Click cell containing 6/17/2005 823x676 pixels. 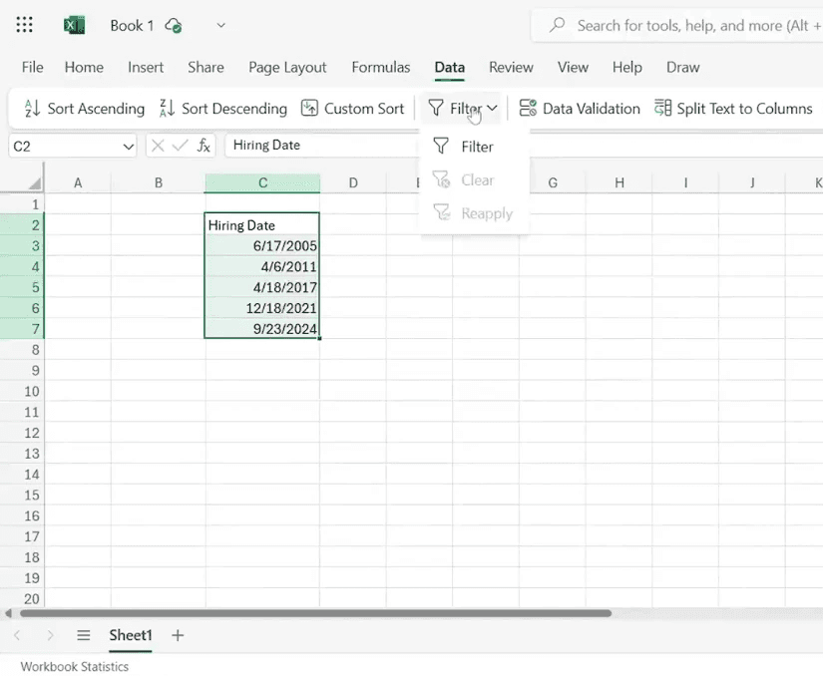point(262,245)
